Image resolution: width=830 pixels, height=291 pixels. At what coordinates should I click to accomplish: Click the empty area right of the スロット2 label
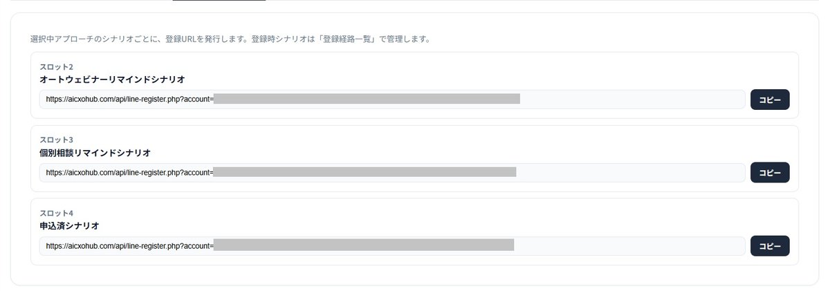(429, 67)
